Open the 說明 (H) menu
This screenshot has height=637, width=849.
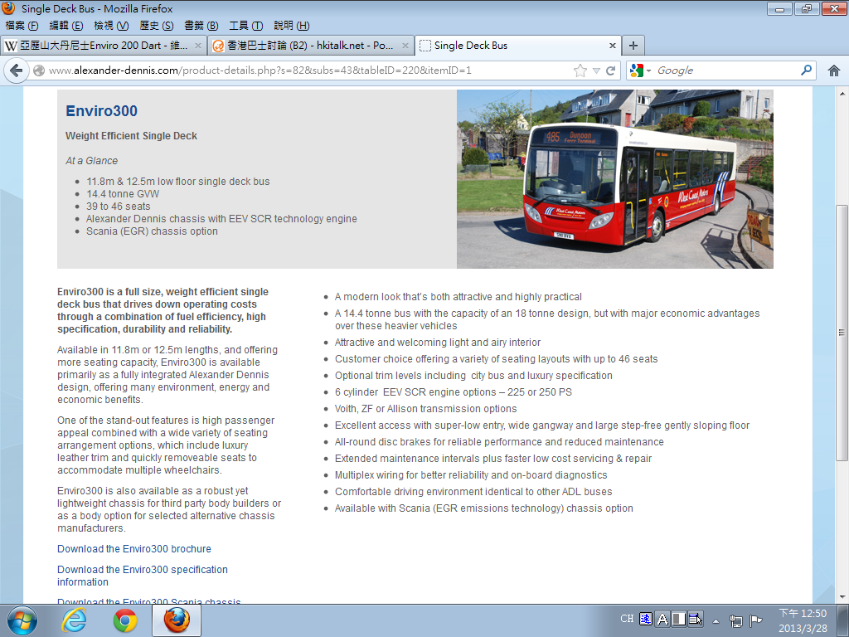(291, 26)
